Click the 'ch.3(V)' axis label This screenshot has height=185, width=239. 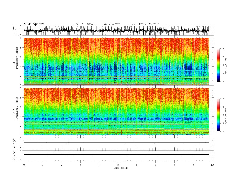[14, 143]
